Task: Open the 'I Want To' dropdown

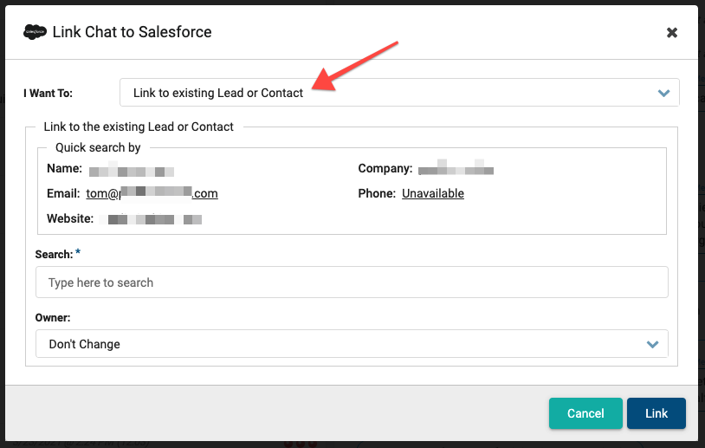Action: click(399, 93)
